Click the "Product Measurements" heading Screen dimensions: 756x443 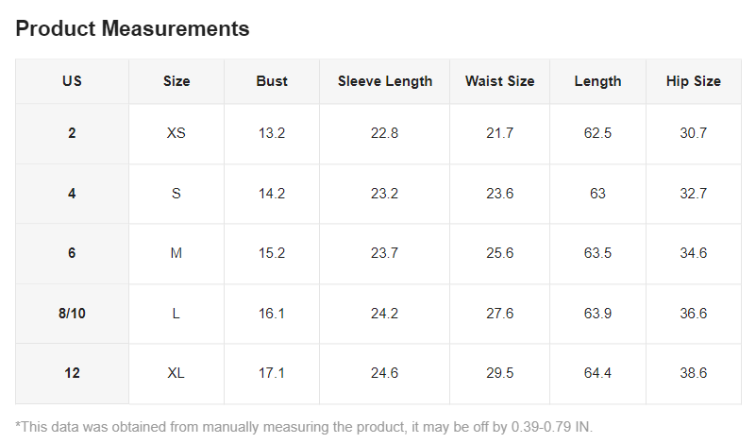pos(132,28)
